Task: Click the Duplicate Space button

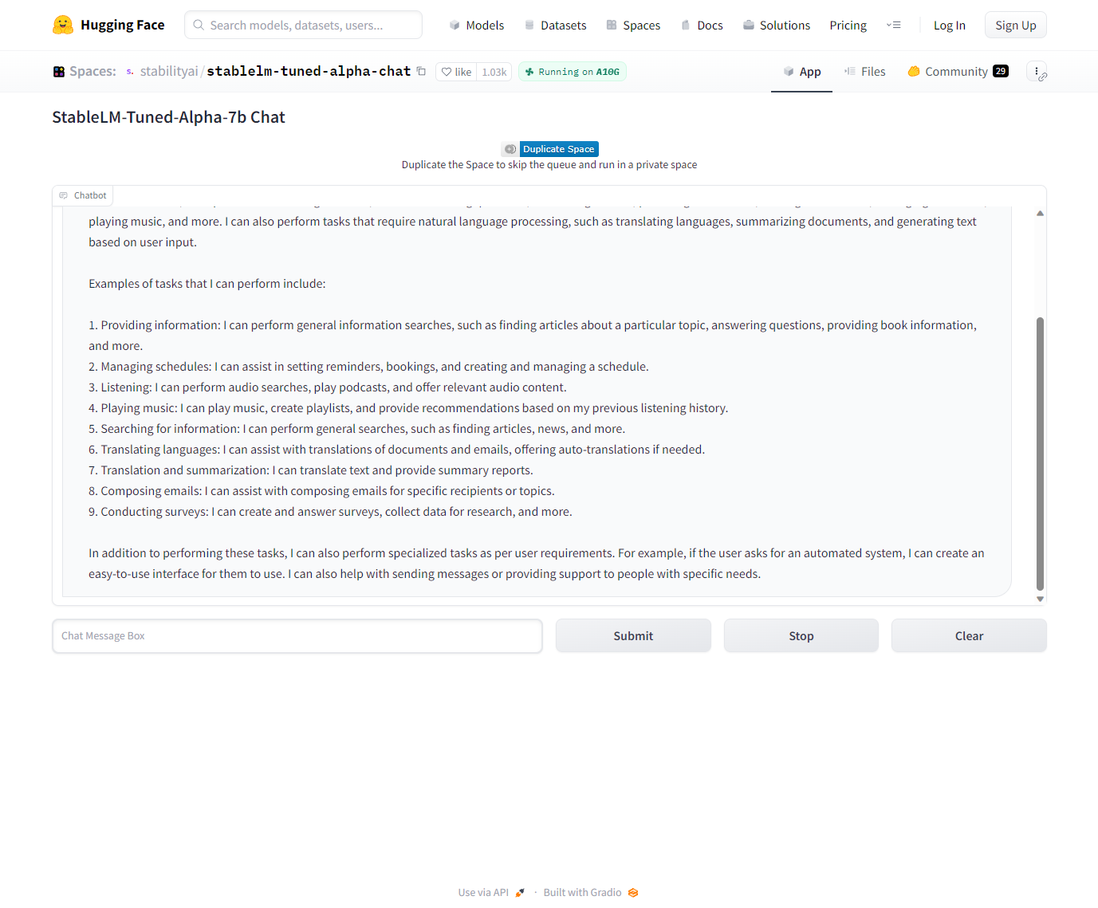Action: pos(559,149)
